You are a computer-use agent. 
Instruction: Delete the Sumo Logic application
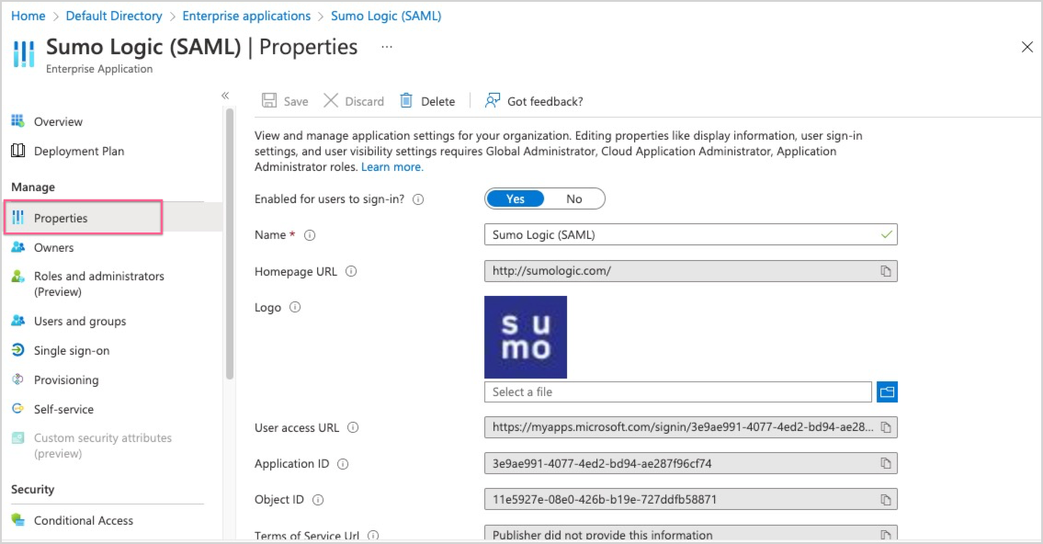[x=405, y=101]
